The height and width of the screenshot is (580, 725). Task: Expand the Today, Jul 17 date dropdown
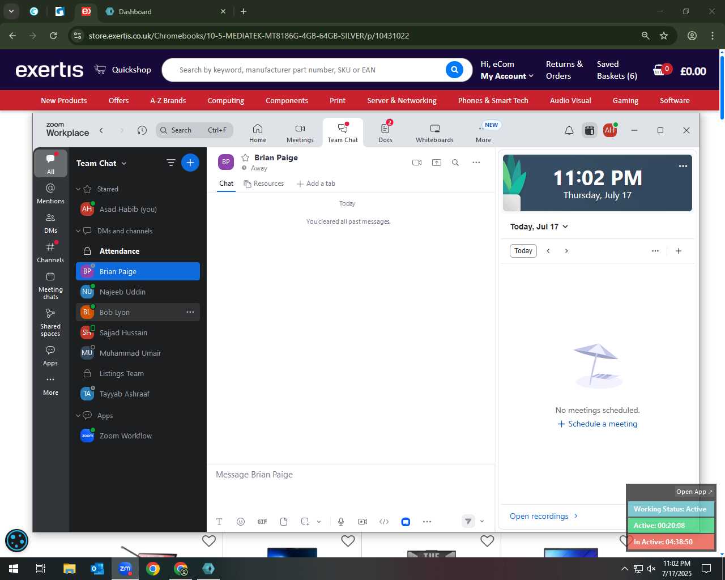click(539, 227)
